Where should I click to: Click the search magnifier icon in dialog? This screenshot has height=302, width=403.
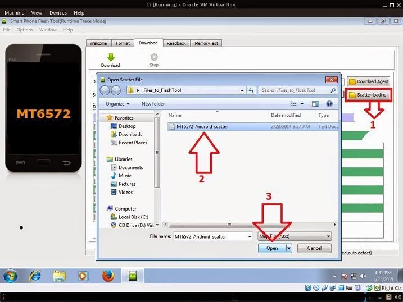coord(333,90)
